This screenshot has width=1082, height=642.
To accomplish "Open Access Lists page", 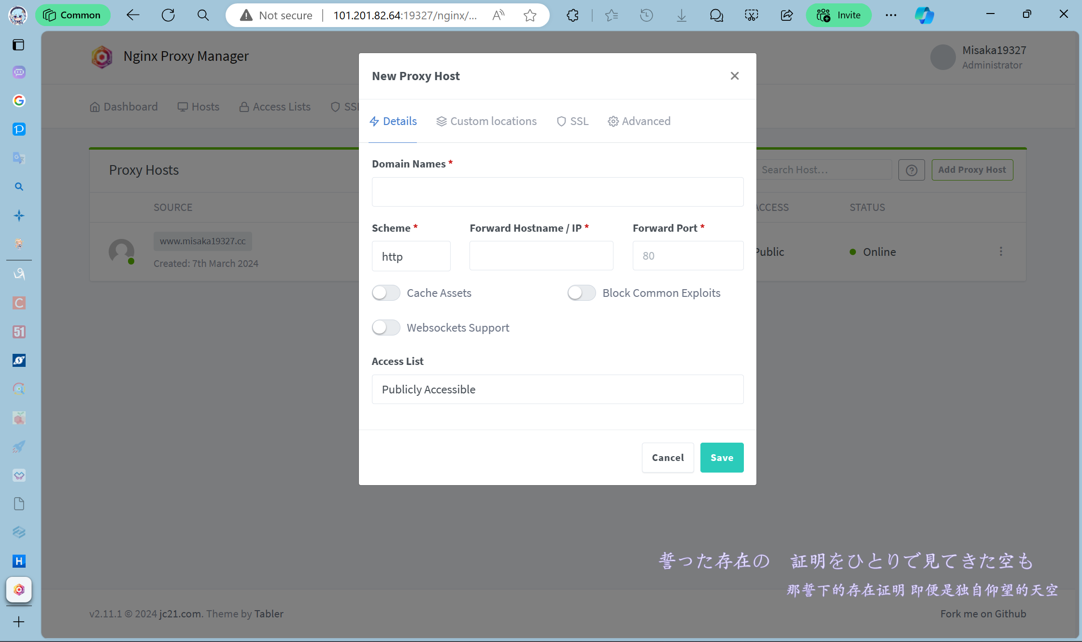I will pos(275,107).
